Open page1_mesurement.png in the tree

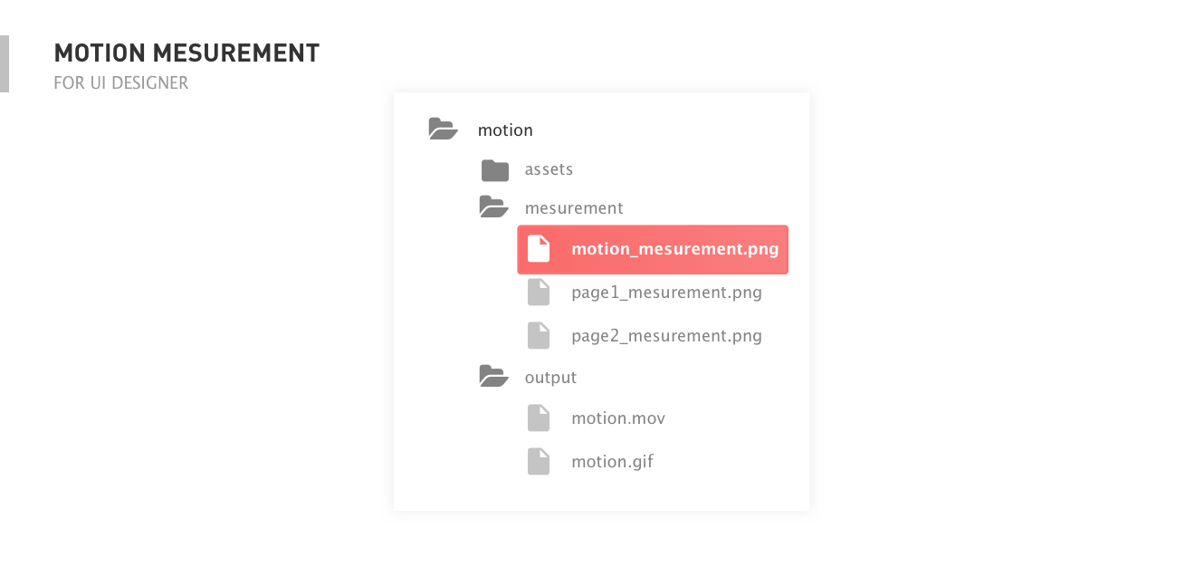[x=666, y=293]
